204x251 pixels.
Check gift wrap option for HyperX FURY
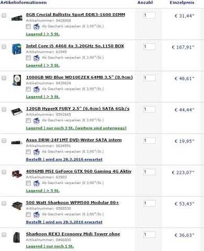tap(28, 120)
